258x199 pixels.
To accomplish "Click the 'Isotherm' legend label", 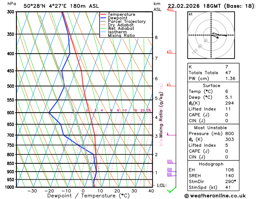I will pos(117,32).
